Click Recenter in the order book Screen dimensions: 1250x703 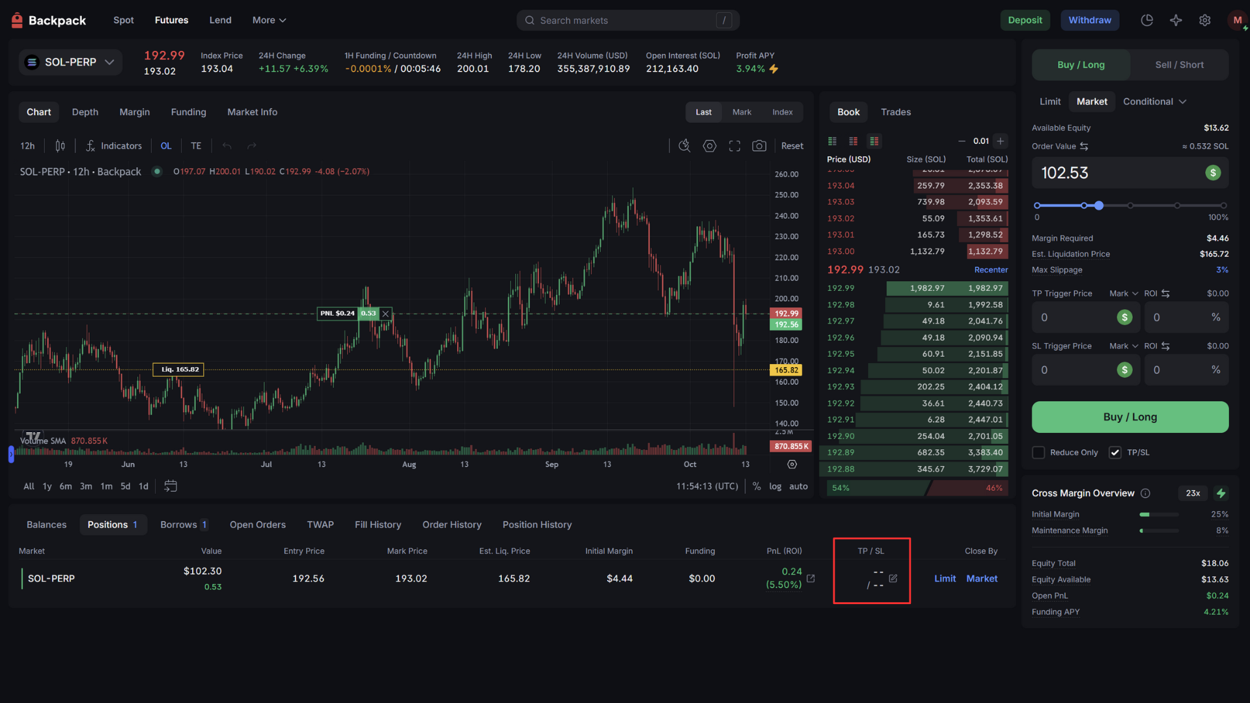coord(991,269)
